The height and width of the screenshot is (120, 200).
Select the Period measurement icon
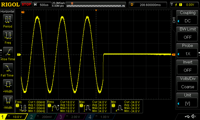(x=7, y=20)
